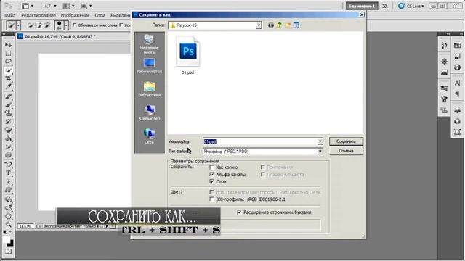Viewport: 465px width, 261px height.
Task: Click the Сохранить button
Action: (x=346, y=141)
